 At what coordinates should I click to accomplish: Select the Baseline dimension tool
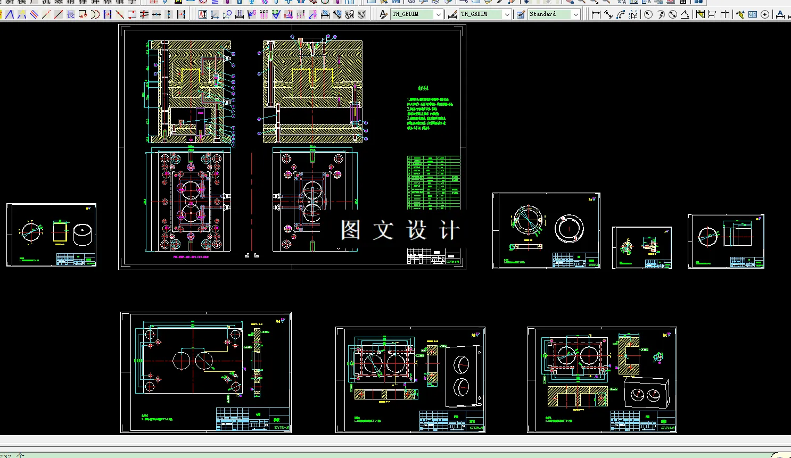pyautogui.click(x=712, y=14)
